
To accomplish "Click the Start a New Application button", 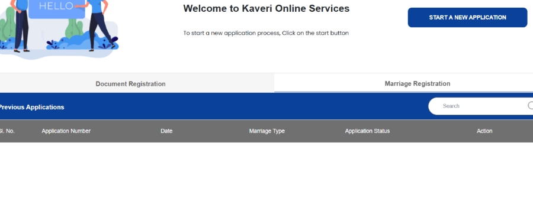I will click(467, 17).
